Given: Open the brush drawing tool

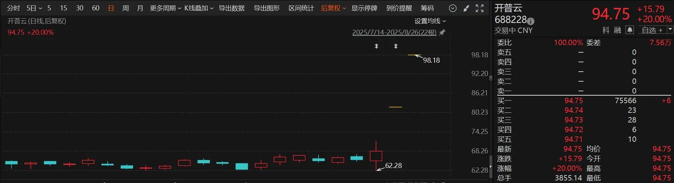Looking at the screenshot, I should (466, 8).
